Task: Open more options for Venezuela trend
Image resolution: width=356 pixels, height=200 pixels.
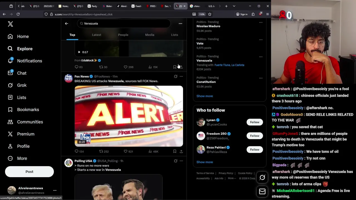Action: click(x=261, y=57)
